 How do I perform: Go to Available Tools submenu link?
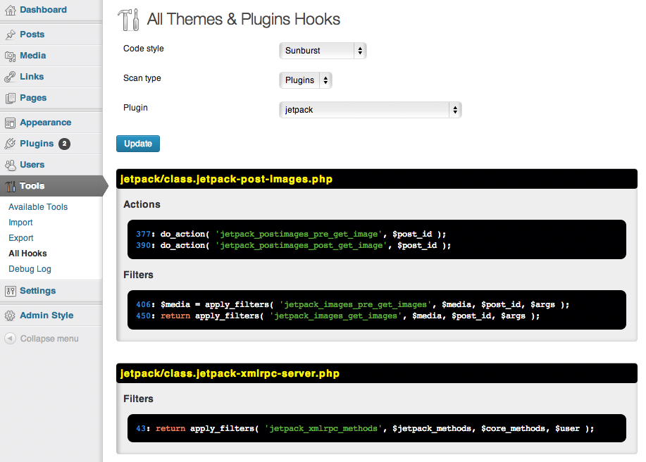tap(38, 207)
